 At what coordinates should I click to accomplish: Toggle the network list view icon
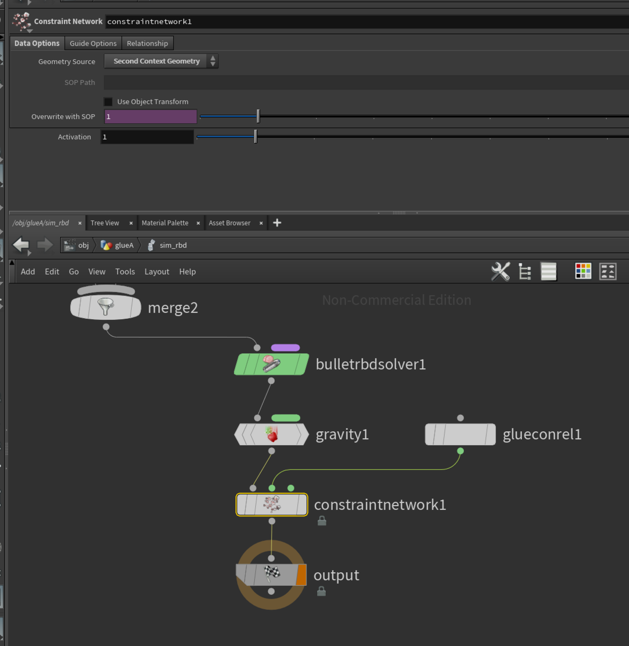coord(548,271)
